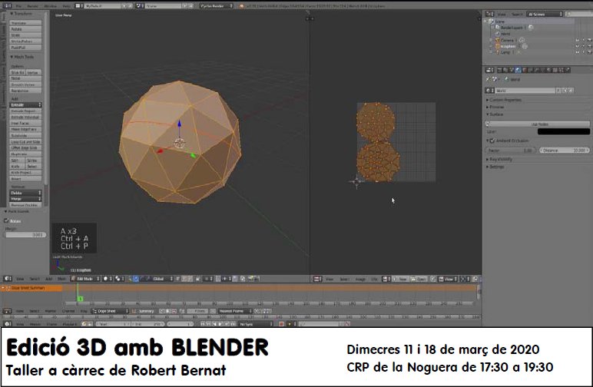
Task: Click the Z-axis blue arrow manipulator
Action: point(179,124)
